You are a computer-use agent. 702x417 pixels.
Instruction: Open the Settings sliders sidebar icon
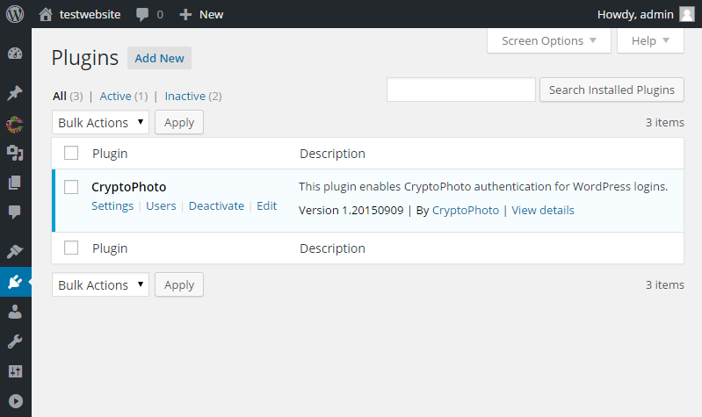tap(15, 371)
